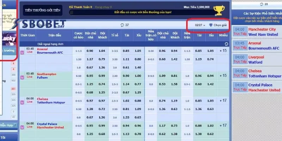
Task: Click the Hỗn Hợp button in left panel
Action: pos(8,125)
